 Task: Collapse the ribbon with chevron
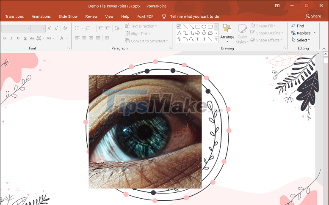pyautogui.click(x=324, y=48)
